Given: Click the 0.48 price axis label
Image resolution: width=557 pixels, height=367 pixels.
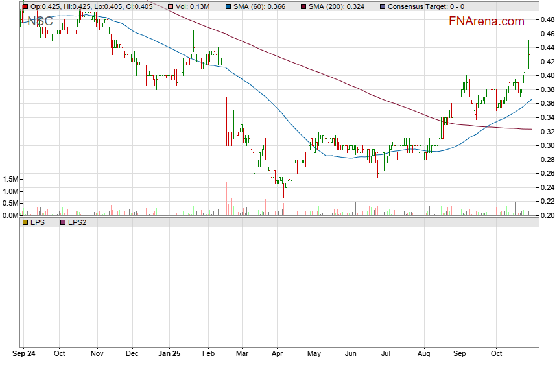Looking at the screenshot, I should click(545, 19).
